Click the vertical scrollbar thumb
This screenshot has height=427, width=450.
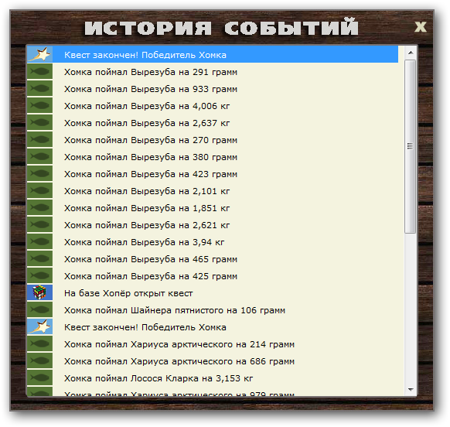coord(411,146)
